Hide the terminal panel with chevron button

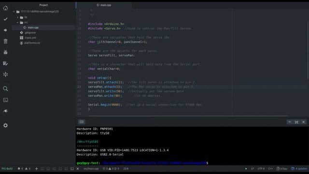pyautogui.click(x=290, y=122)
